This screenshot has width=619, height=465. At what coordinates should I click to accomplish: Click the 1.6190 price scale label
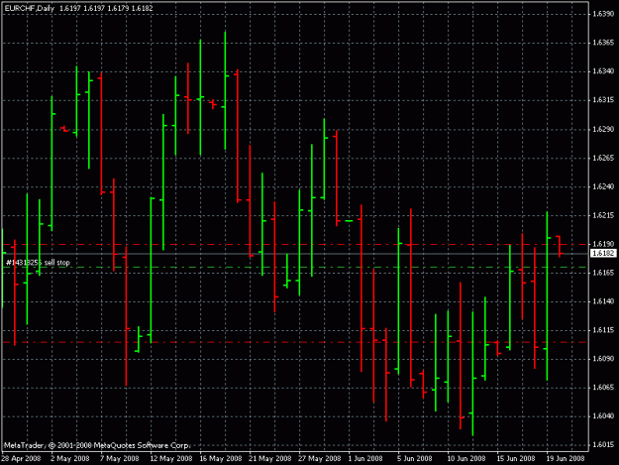603,244
